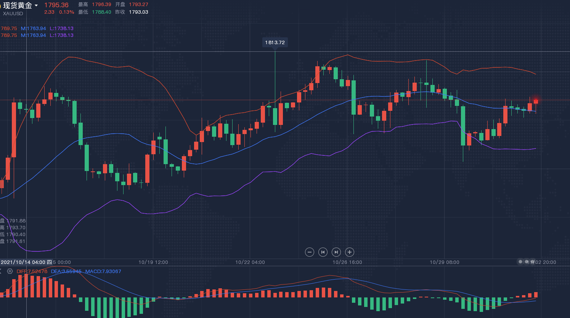
Task: Click the glowing red current-price dot
Action: coord(536,100)
